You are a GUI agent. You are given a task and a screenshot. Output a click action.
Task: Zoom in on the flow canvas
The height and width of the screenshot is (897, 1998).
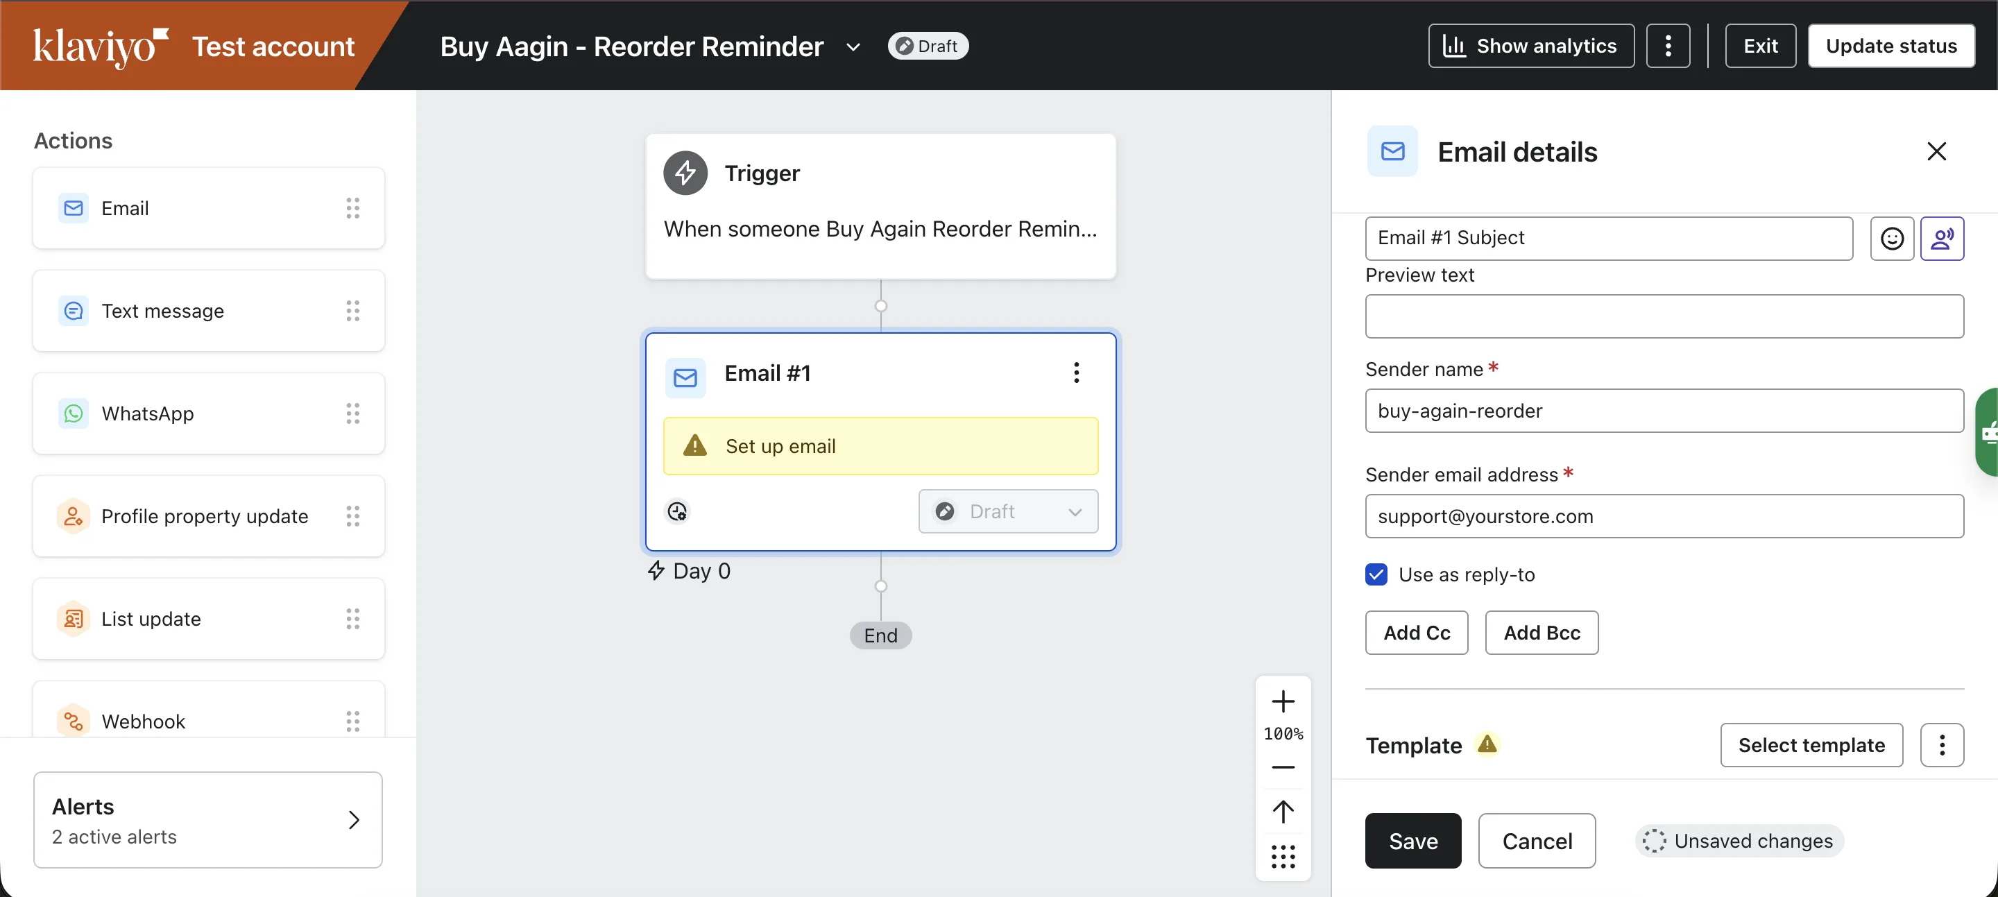[x=1283, y=701]
